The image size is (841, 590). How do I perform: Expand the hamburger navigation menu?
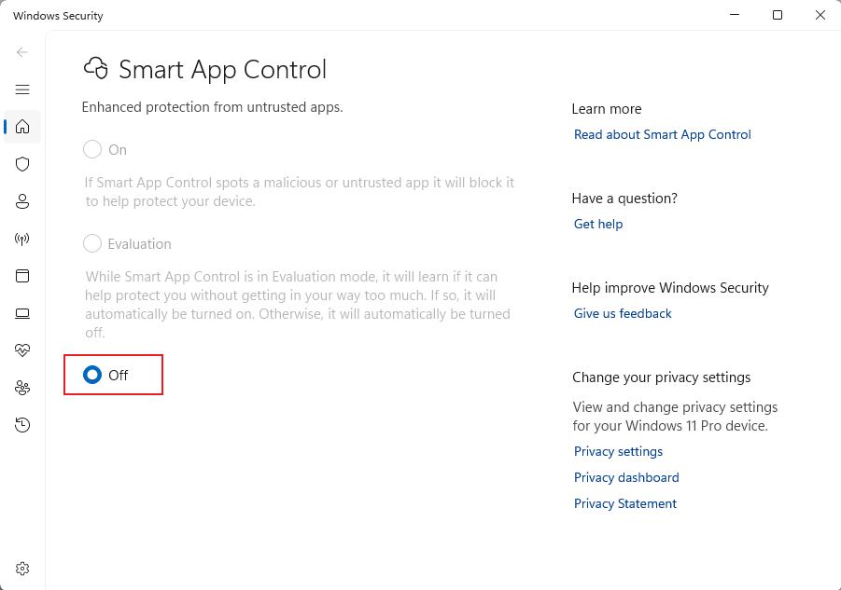tap(22, 89)
